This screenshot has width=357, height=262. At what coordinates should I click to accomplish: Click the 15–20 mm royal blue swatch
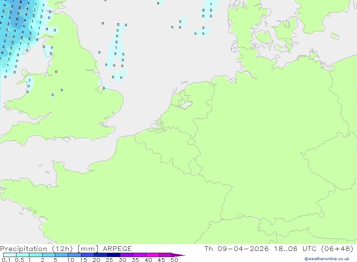pyautogui.click(x=88, y=255)
